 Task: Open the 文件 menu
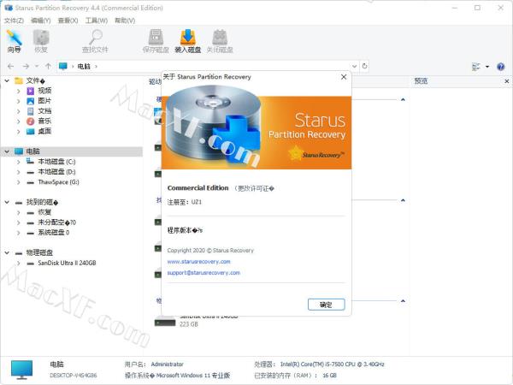[14, 21]
